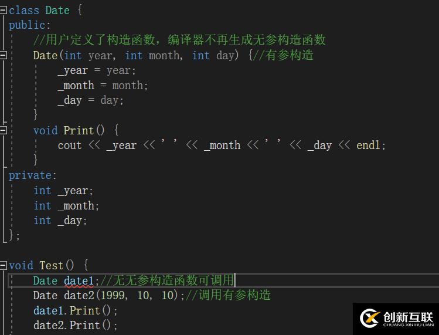Click the '//有参构造' comment
Image resolution: width=439 pixels, height=335 pixels.
(x=283, y=55)
